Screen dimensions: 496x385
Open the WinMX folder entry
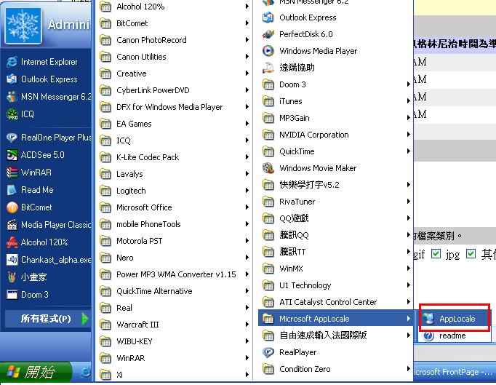tap(335, 269)
